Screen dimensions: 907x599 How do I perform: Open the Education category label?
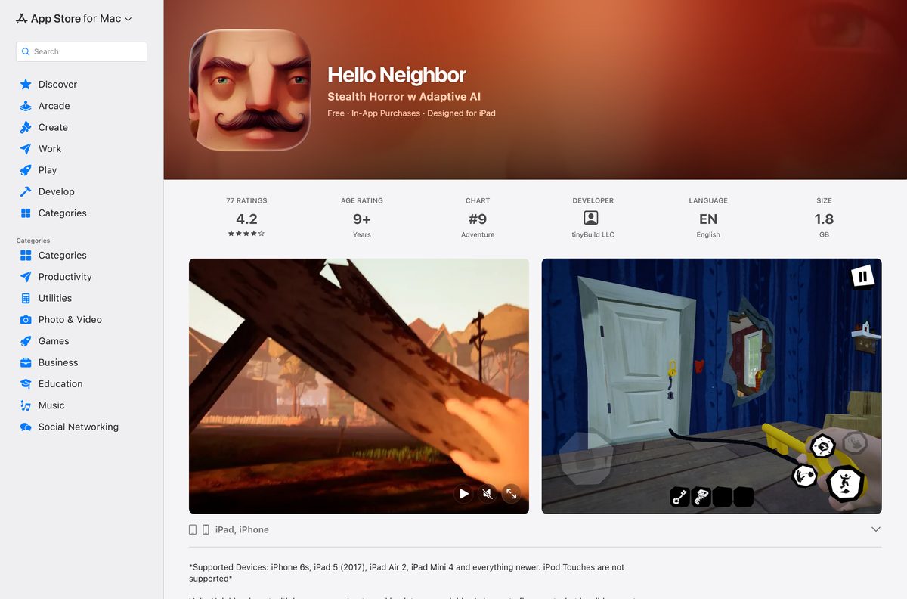tap(60, 384)
